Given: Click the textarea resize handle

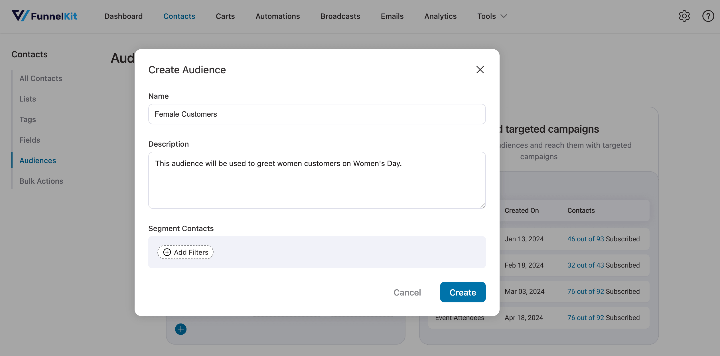Looking at the screenshot, I should (x=482, y=206).
